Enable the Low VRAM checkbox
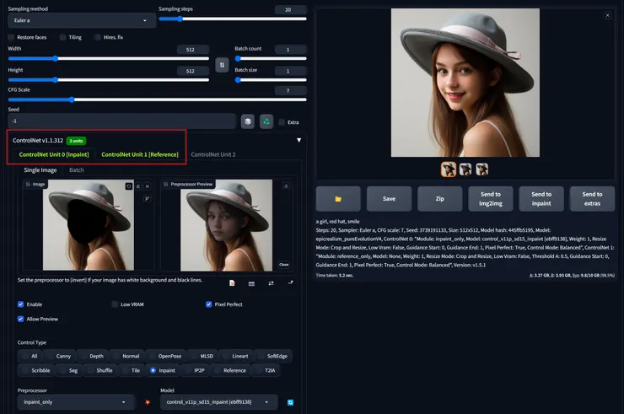The width and height of the screenshot is (624, 414). (114, 304)
